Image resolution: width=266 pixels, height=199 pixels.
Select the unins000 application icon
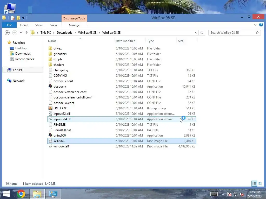pos(50,135)
